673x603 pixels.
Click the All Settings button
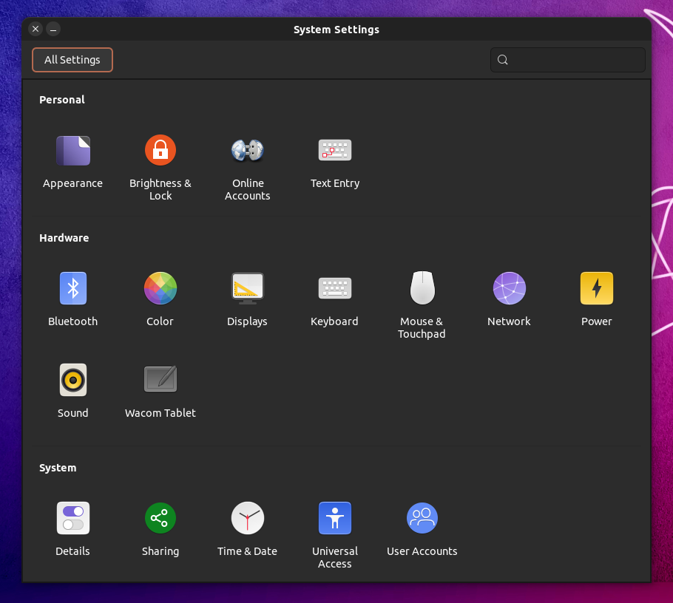pyautogui.click(x=72, y=60)
